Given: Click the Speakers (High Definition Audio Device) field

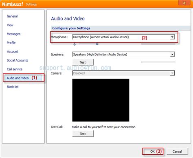Looking at the screenshot, I should tap(123, 55).
